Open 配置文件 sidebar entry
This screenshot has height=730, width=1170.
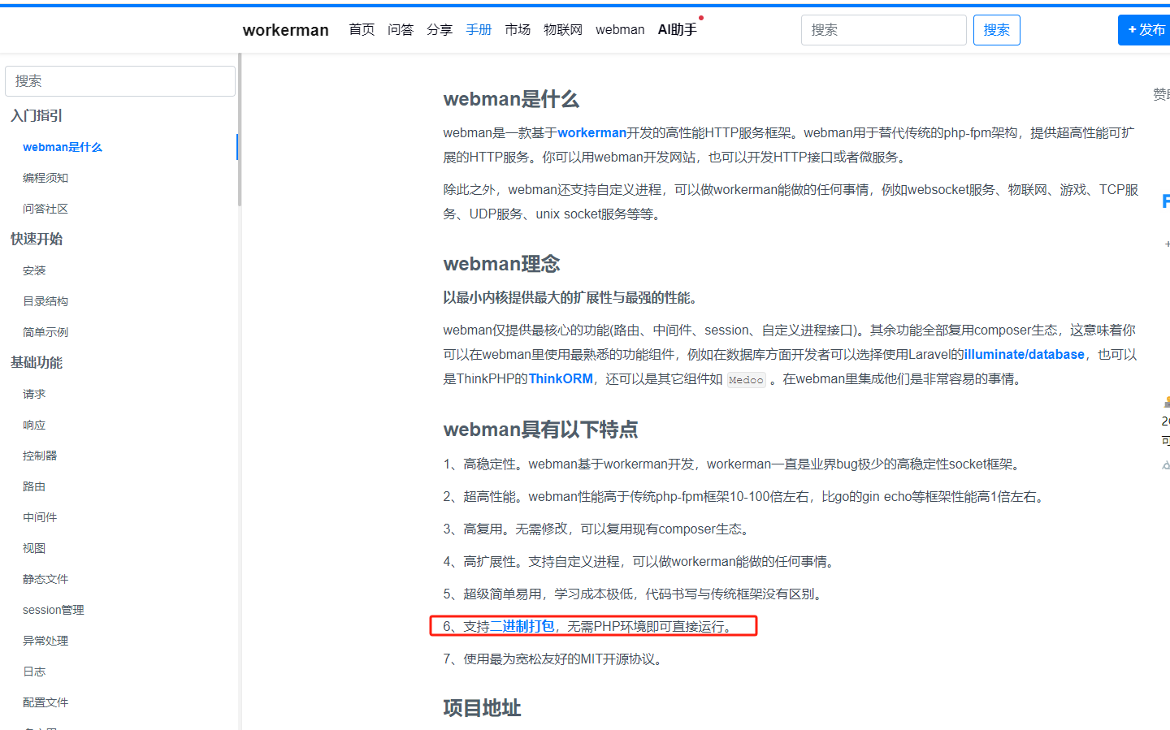(45, 702)
